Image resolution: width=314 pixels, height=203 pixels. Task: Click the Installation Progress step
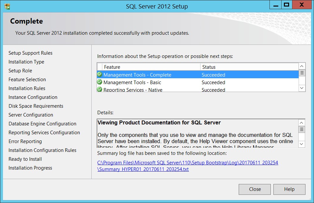30,168
